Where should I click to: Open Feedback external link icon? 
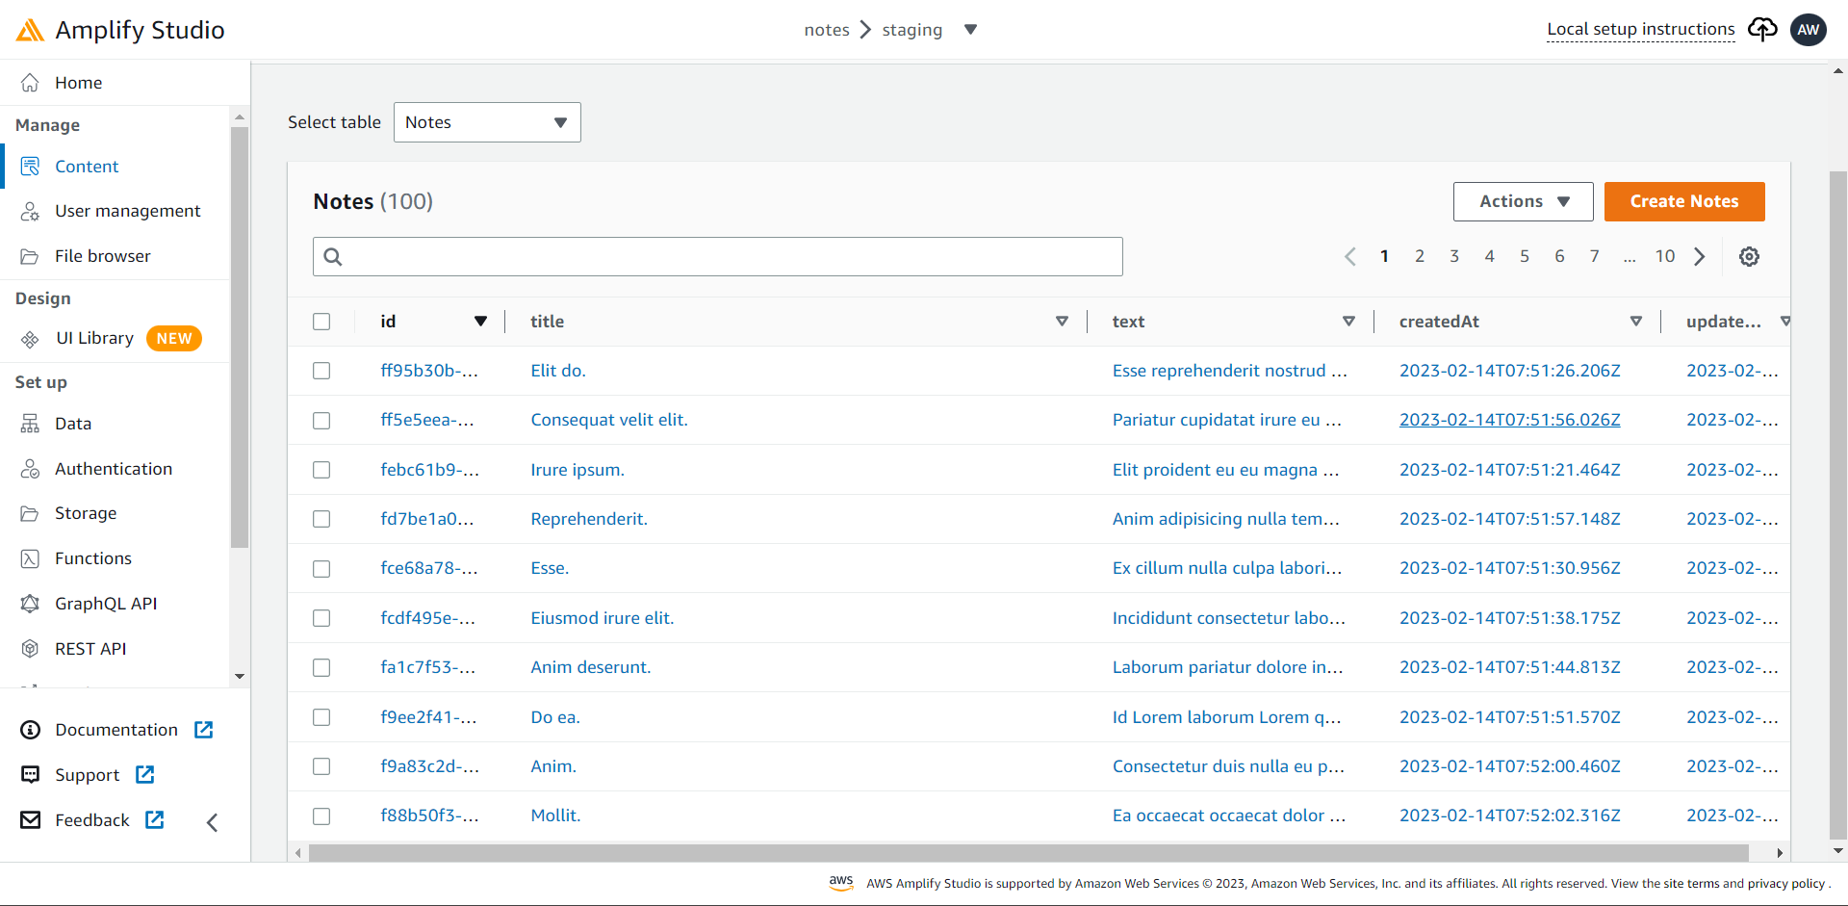click(155, 819)
